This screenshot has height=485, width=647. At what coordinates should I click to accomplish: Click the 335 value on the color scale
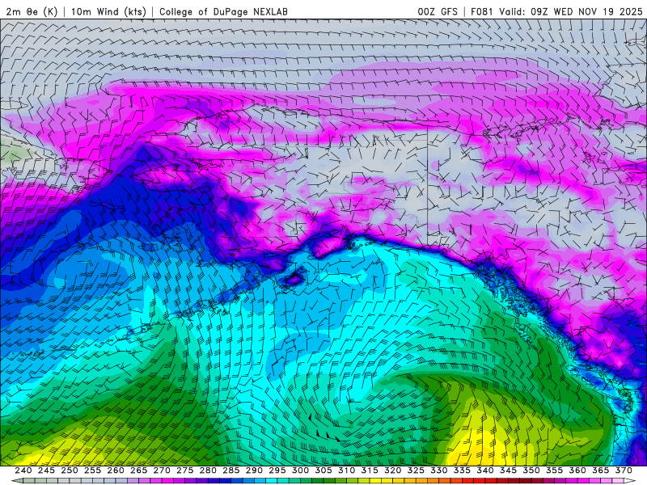point(462,470)
